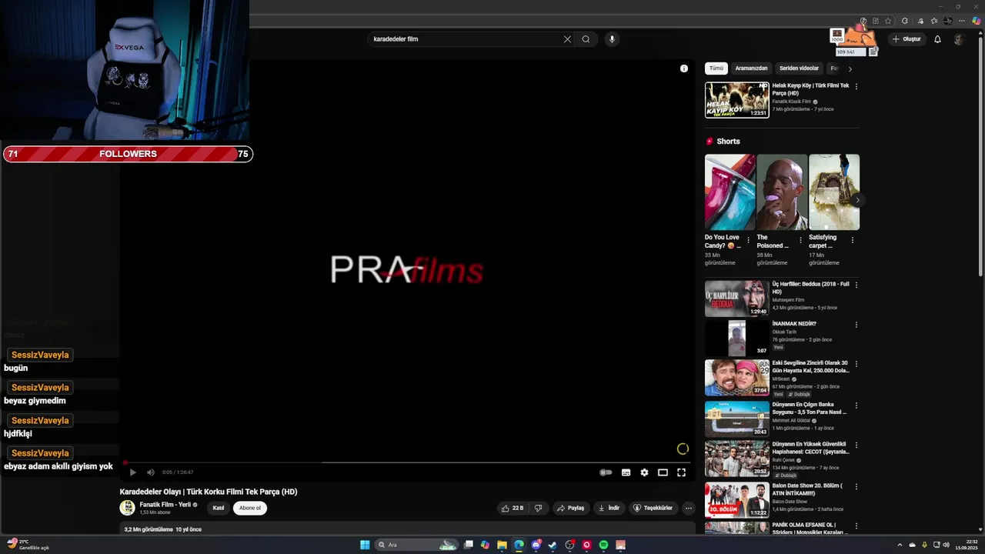Open the video player settings gear
This screenshot has width=985, height=554.
(x=644, y=472)
